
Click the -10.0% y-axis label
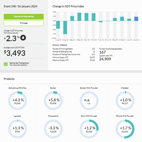[x=54, y=38]
